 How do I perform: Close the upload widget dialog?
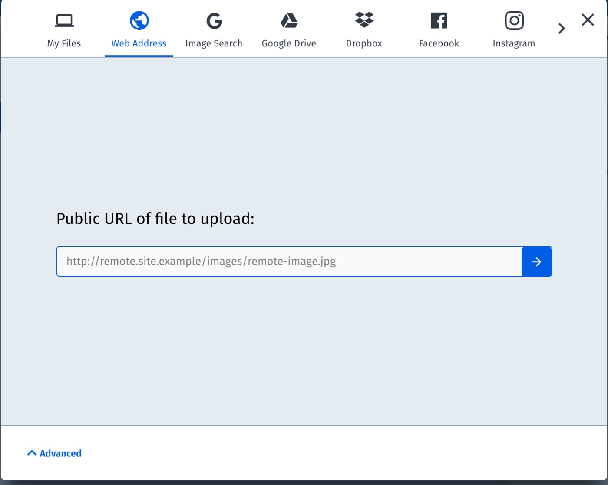coord(588,20)
